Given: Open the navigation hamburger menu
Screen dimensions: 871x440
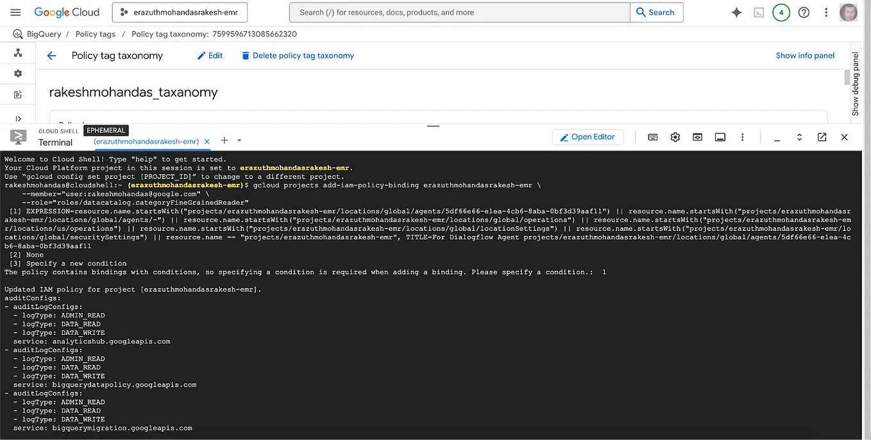Looking at the screenshot, I should (x=16, y=12).
